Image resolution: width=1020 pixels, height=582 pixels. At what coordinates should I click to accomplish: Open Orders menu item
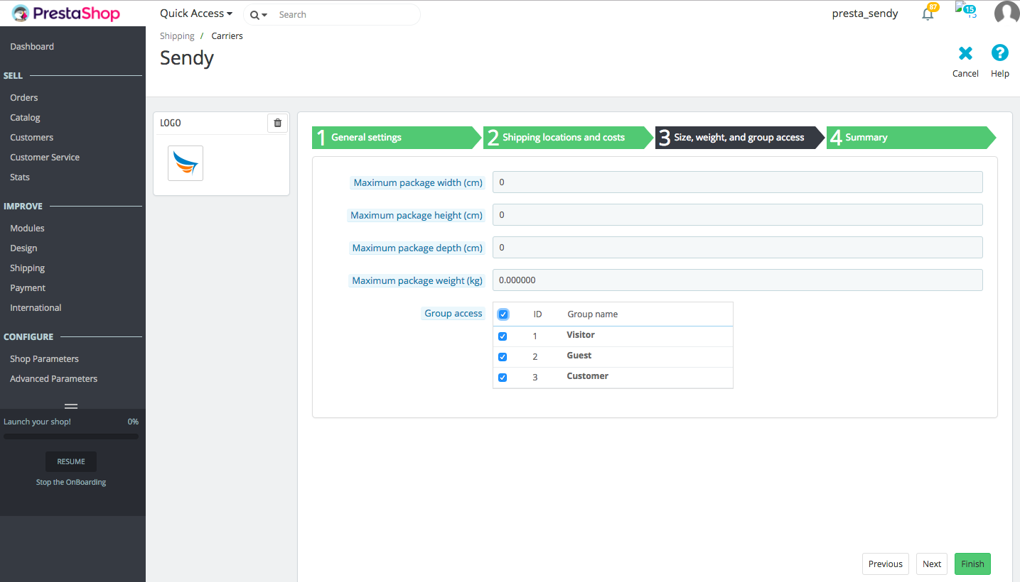(24, 97)
